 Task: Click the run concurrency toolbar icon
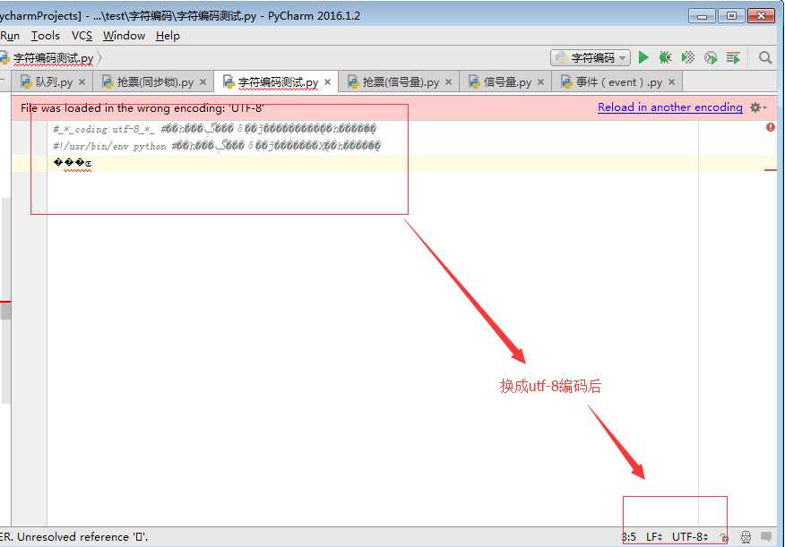click(733, 57)
